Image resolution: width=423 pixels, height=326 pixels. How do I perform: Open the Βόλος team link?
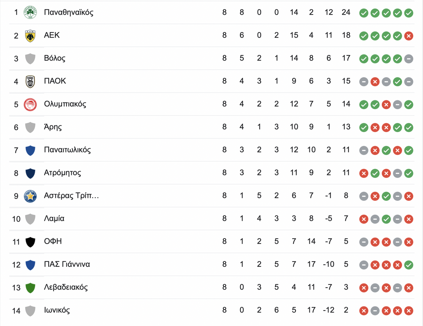55,58
